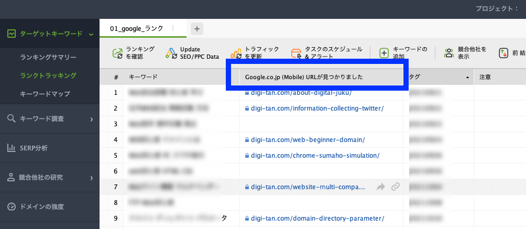Open the website-multi-compa... URL link
Viewport: 526px width, 229px height.
tap(308, 187)
